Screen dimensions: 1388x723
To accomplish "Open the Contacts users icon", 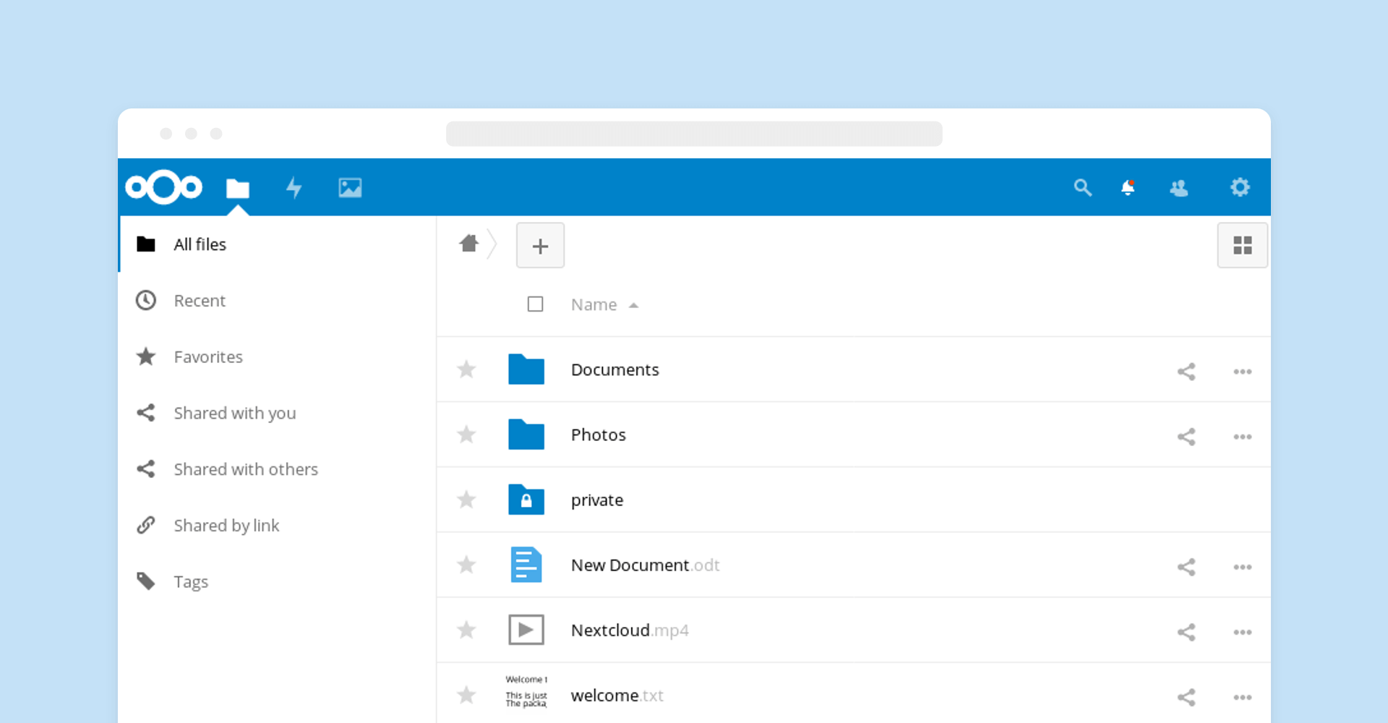I will pos(1179,188).
